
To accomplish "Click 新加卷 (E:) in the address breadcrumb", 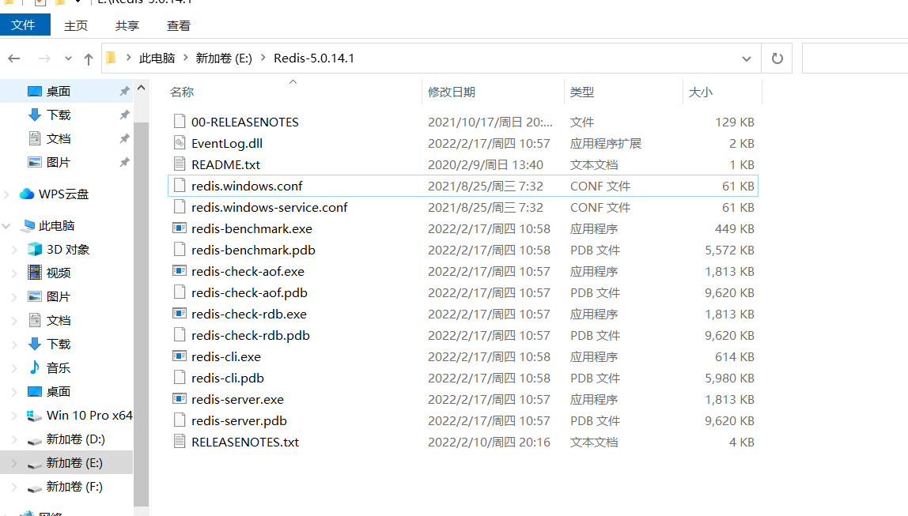I will [x=224, y=58].
